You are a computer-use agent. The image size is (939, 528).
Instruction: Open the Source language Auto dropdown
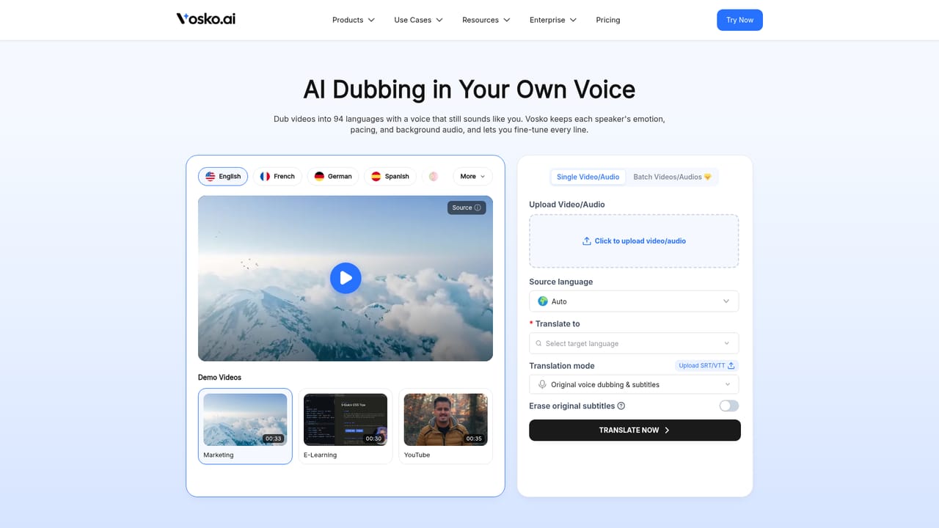tap(634, 301)
